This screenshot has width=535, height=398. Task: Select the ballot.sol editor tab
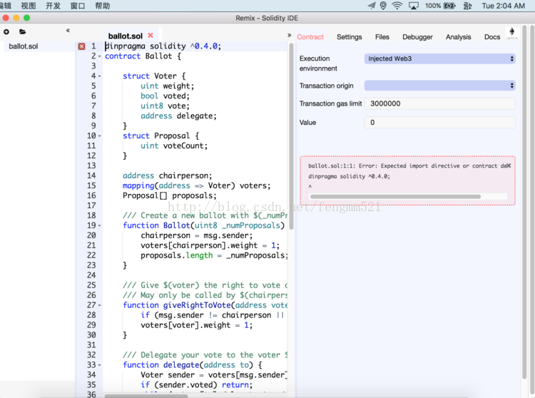coord(126,36)
